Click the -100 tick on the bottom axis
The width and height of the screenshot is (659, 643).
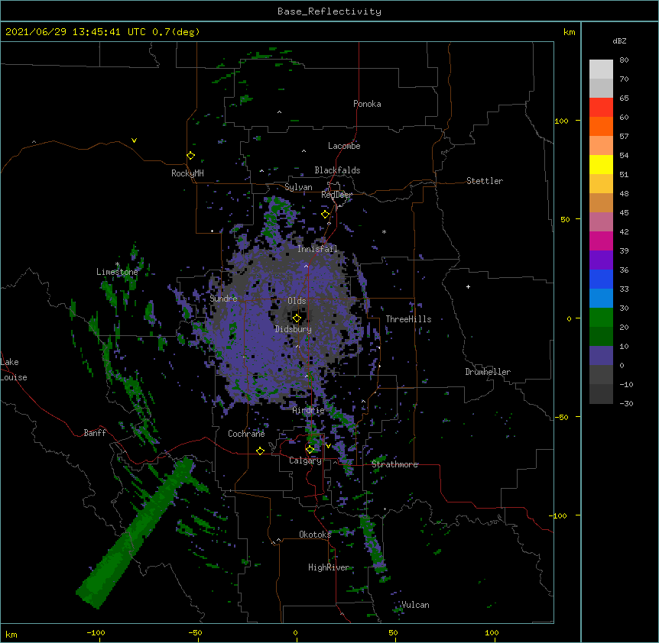96,632
